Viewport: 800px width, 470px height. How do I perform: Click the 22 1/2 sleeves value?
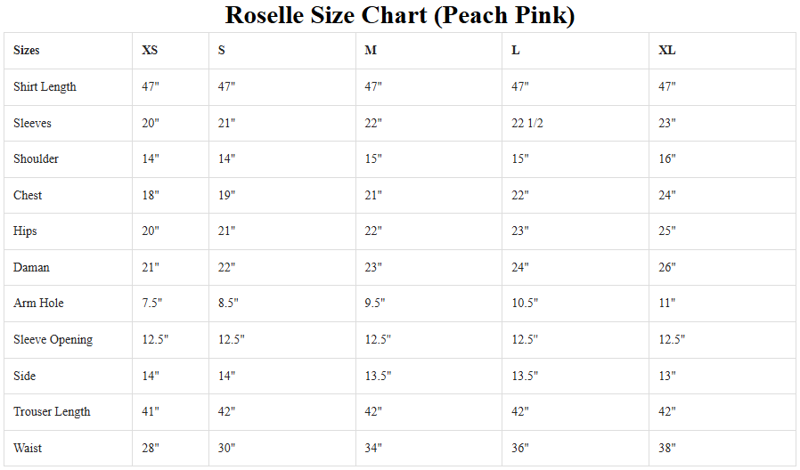[x=527, y=123]
